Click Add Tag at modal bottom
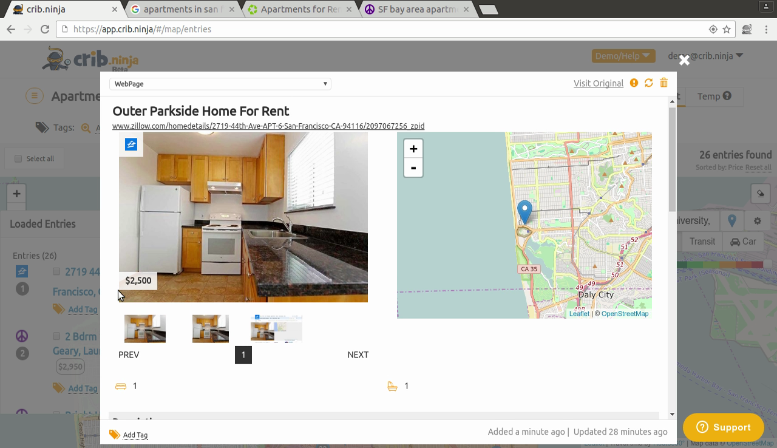The width and height of the screenshot is (777, 448). [x=135, y=435]
